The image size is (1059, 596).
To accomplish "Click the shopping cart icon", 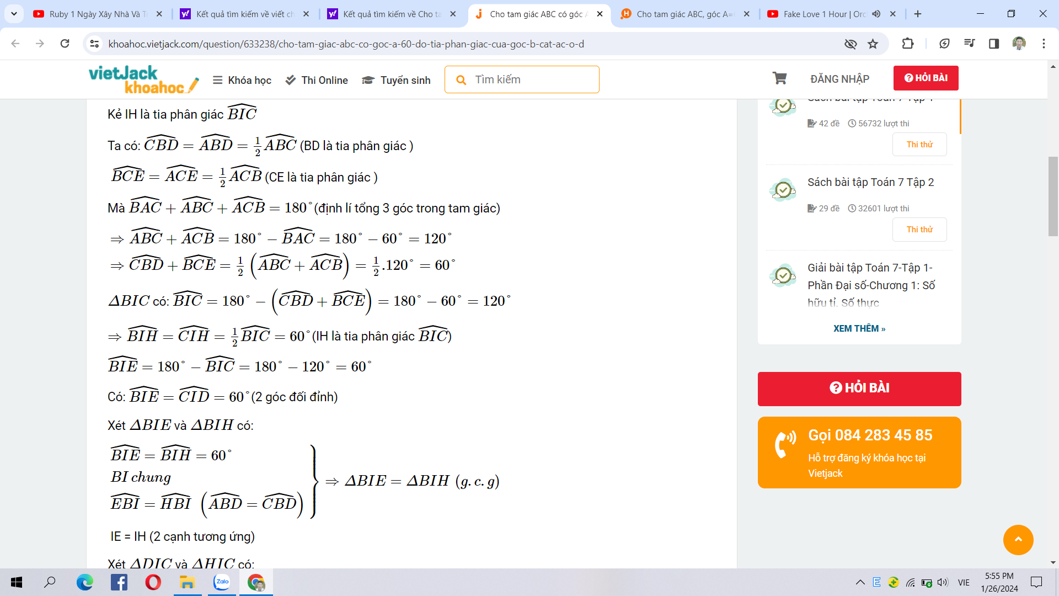I will tap(779, 79).
